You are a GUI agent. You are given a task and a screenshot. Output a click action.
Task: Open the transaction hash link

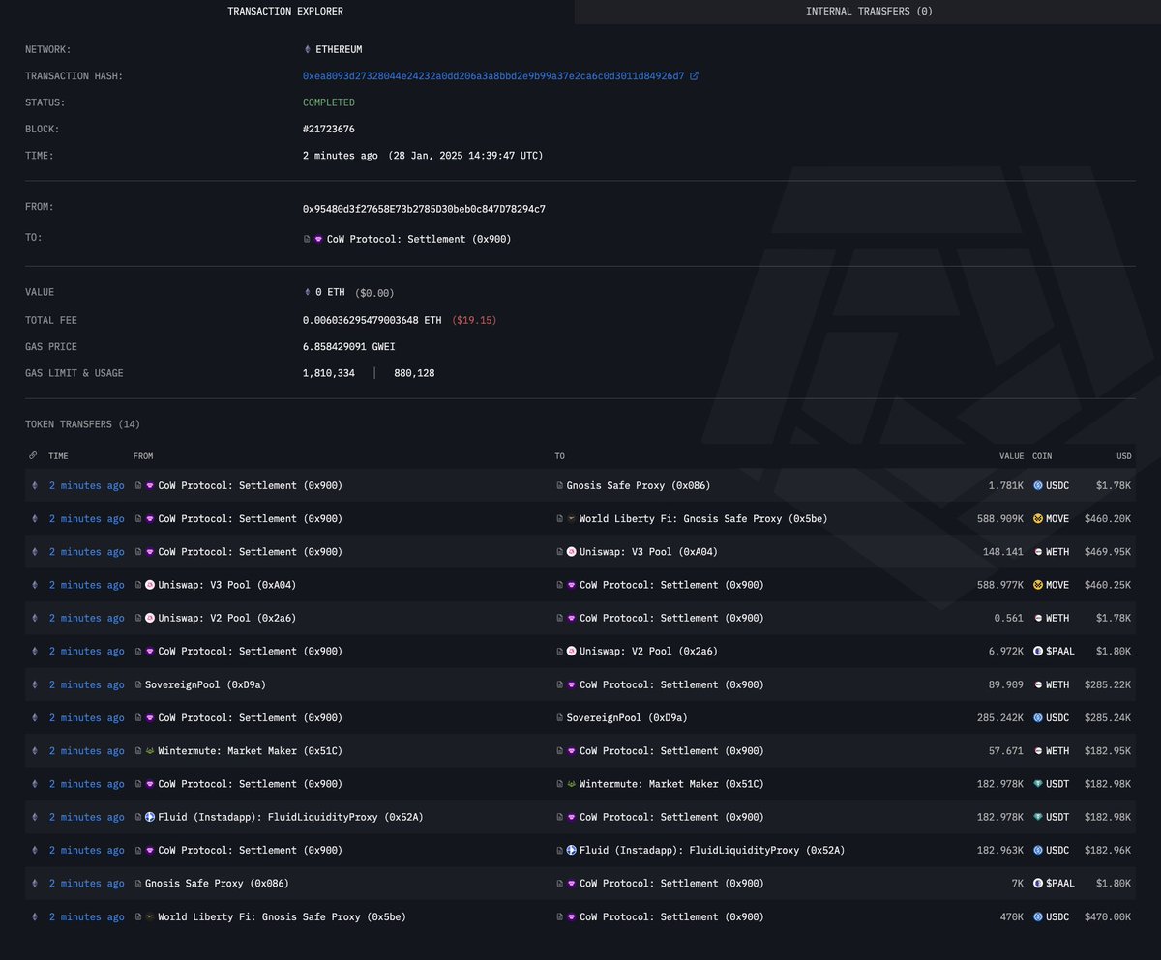pos(493,75)
